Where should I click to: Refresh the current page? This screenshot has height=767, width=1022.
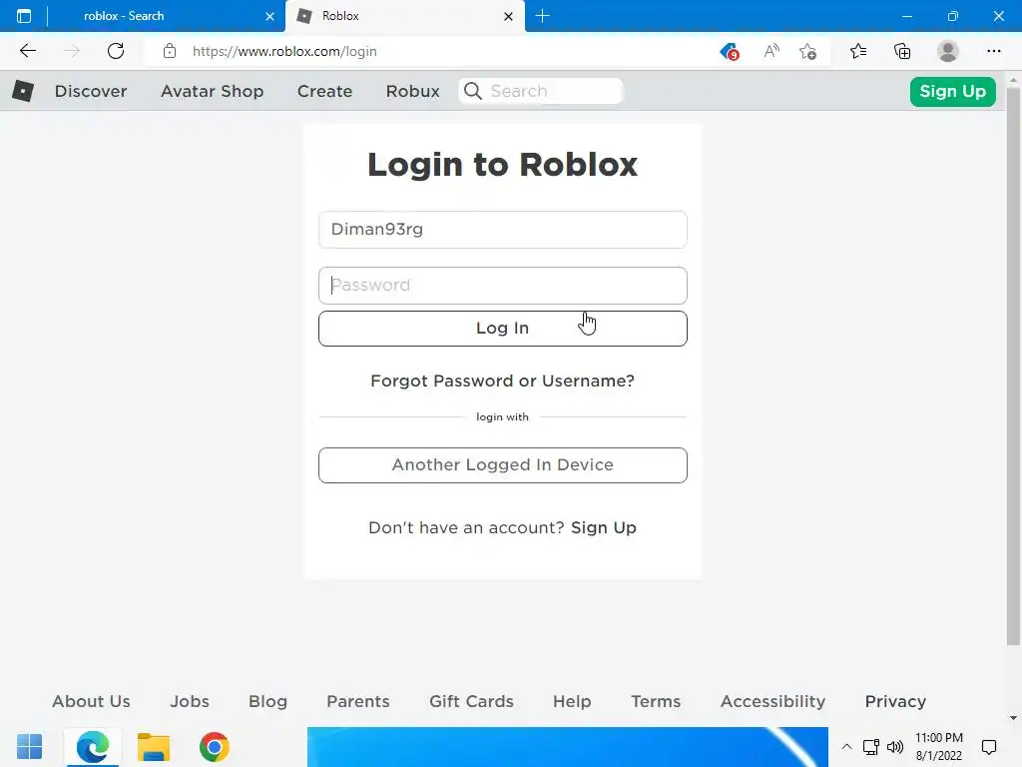tap(116, 51)
